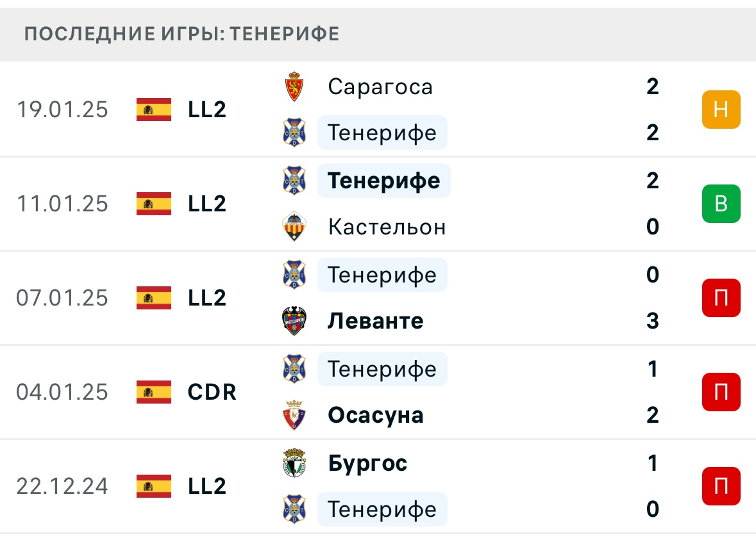756x540 pixels.
Task: Click the orange Н draw result badge
Action: click(x=721, y=110)
